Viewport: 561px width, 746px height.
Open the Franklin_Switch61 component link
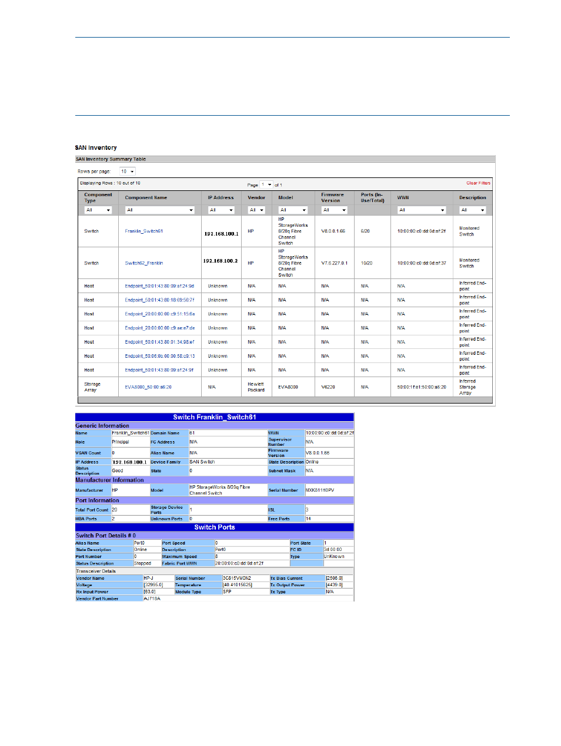[x=144, y=231]
